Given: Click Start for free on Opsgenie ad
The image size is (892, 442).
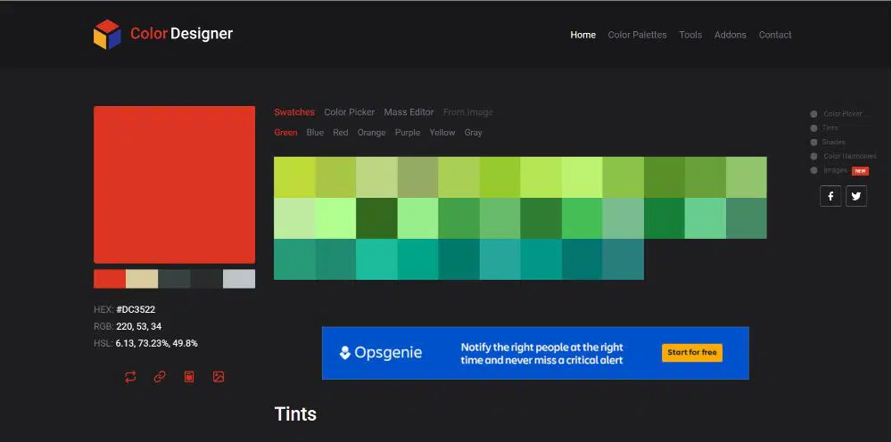Looking at the screenshot, I should click(x=691, y=353).
